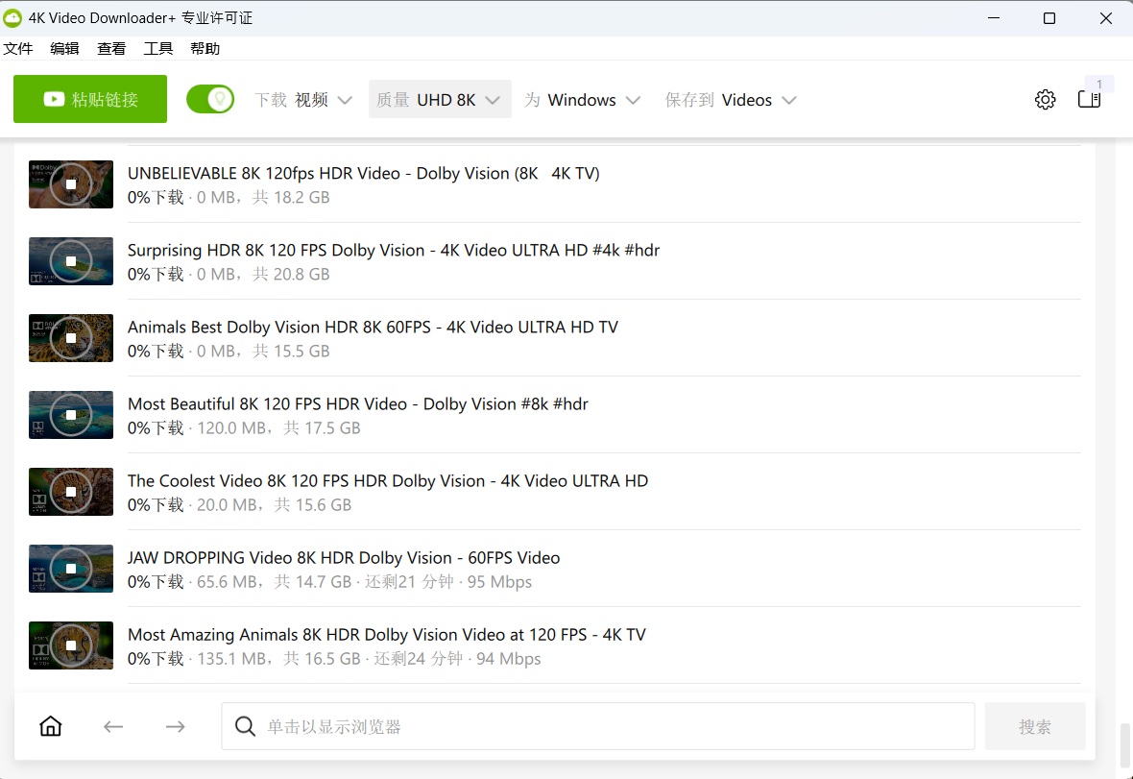Viewport: 1133px width, 779px height.
Task: Click status text 120.0 MB, 共 17.5 GB
Action: click(x=278, y=427)
